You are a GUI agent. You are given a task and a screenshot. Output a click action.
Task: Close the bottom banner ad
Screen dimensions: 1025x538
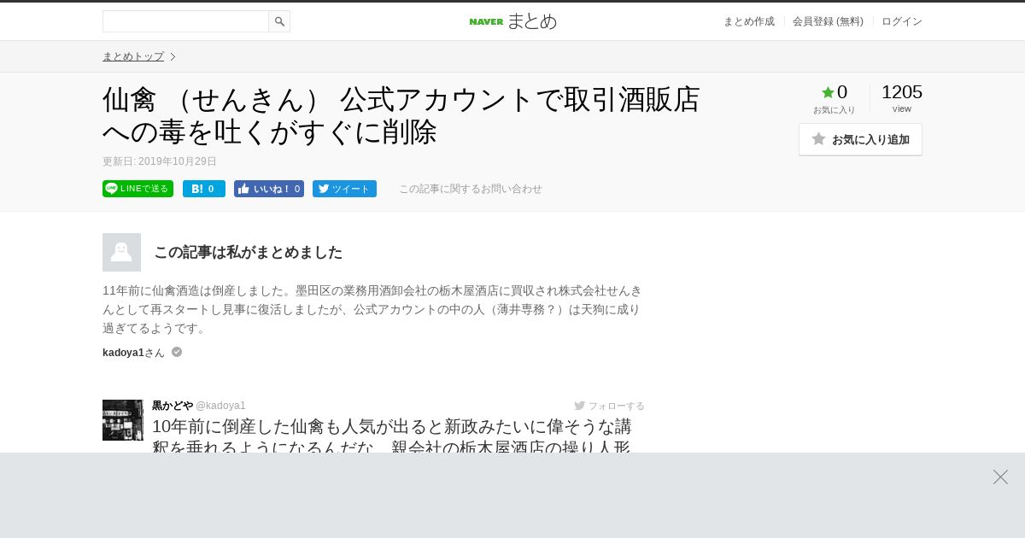tap(1000, 477)
